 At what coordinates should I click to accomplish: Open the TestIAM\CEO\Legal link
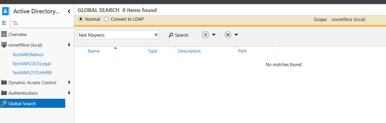(x=31, y=64)
